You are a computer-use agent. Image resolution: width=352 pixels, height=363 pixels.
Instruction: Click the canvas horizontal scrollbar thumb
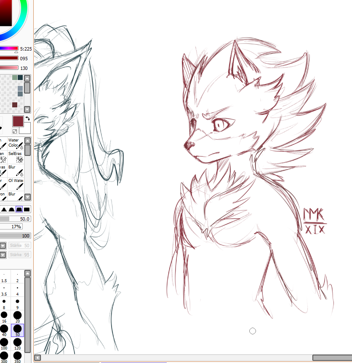(x=332, y=358)
